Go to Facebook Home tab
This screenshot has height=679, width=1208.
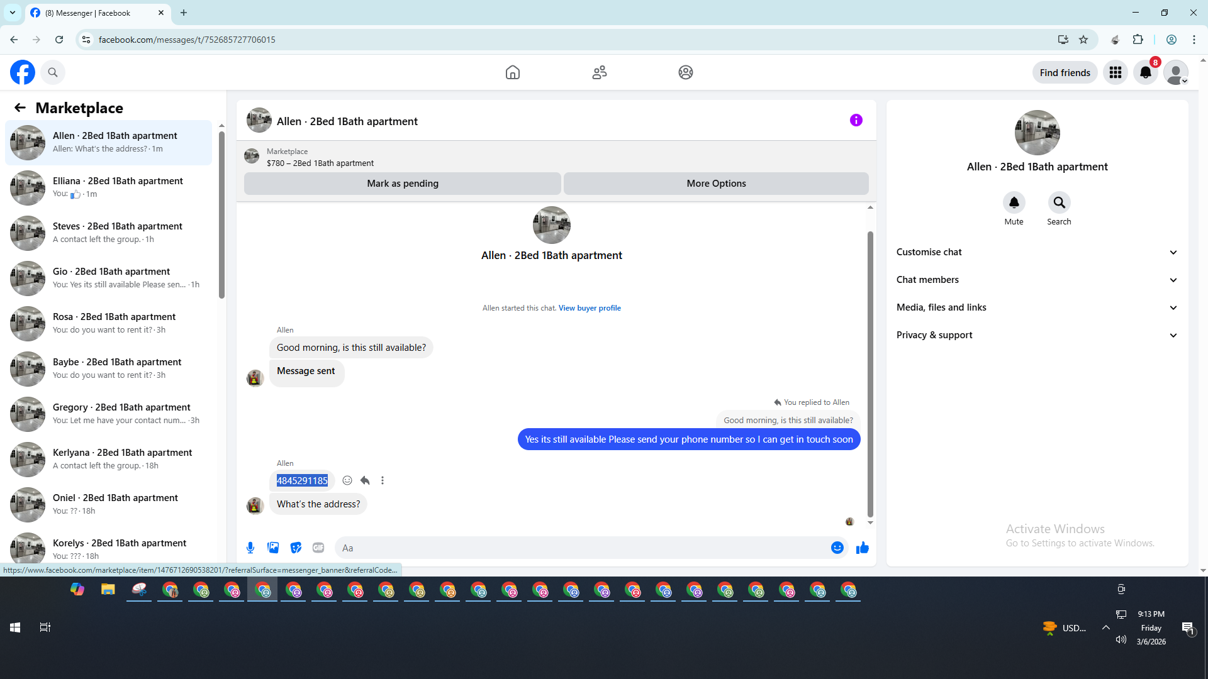tap(512, 72)
